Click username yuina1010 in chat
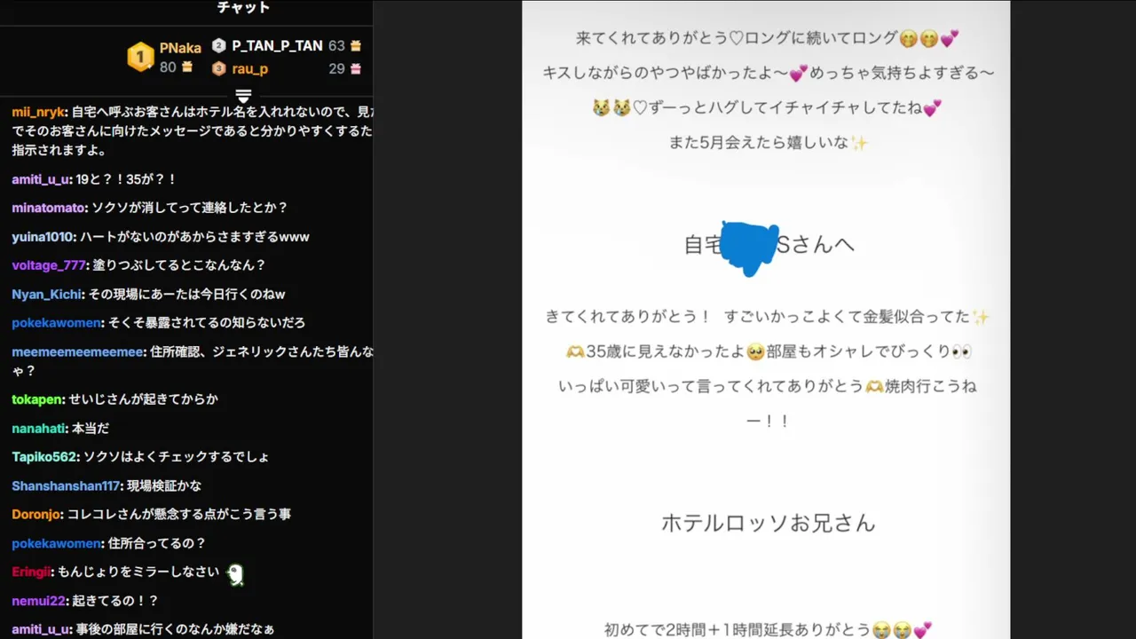Image resolution: width=1136 pixels, height=639 pixels. click(x=43, y=237)
